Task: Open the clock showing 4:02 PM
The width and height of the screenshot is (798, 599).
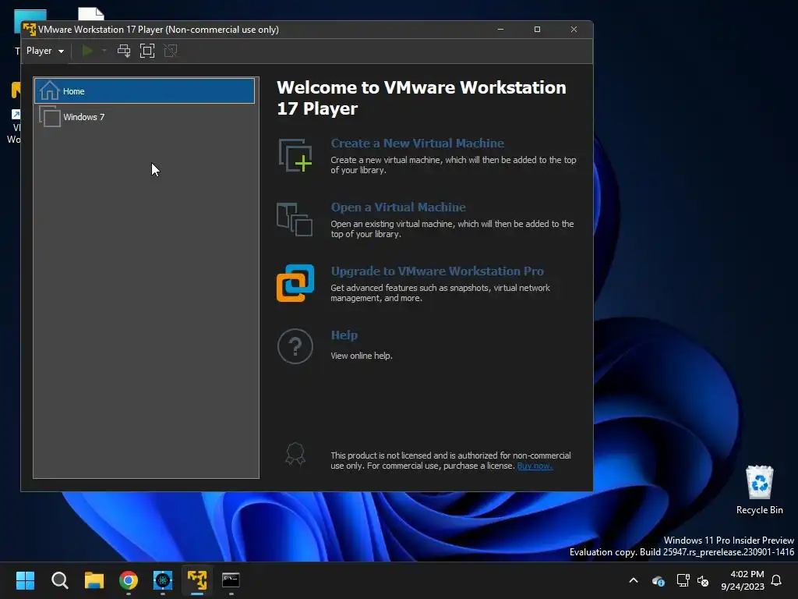Action: (x=743, y=580)
